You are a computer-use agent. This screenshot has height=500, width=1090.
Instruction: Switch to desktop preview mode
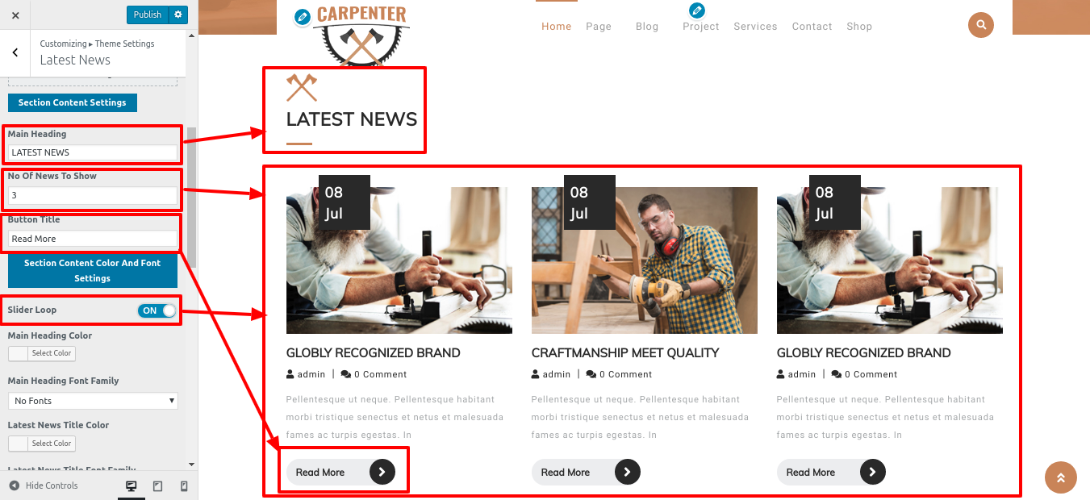pos(132,486)
